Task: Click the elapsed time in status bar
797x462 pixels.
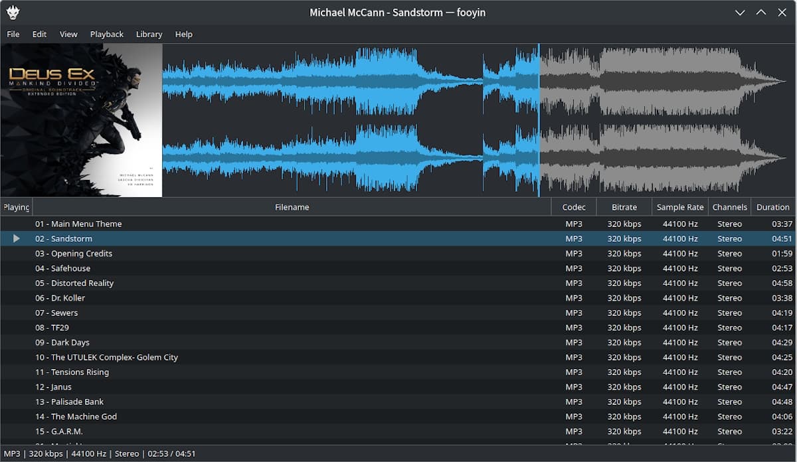Action: [x=156, y=454]
